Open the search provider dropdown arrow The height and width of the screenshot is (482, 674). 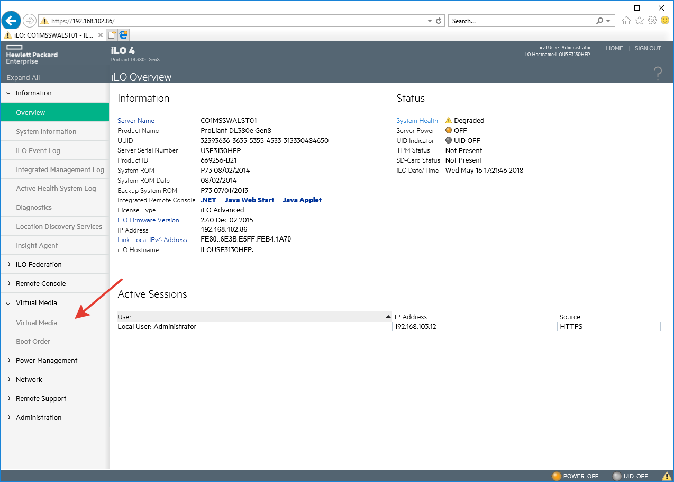pos(608,21)
